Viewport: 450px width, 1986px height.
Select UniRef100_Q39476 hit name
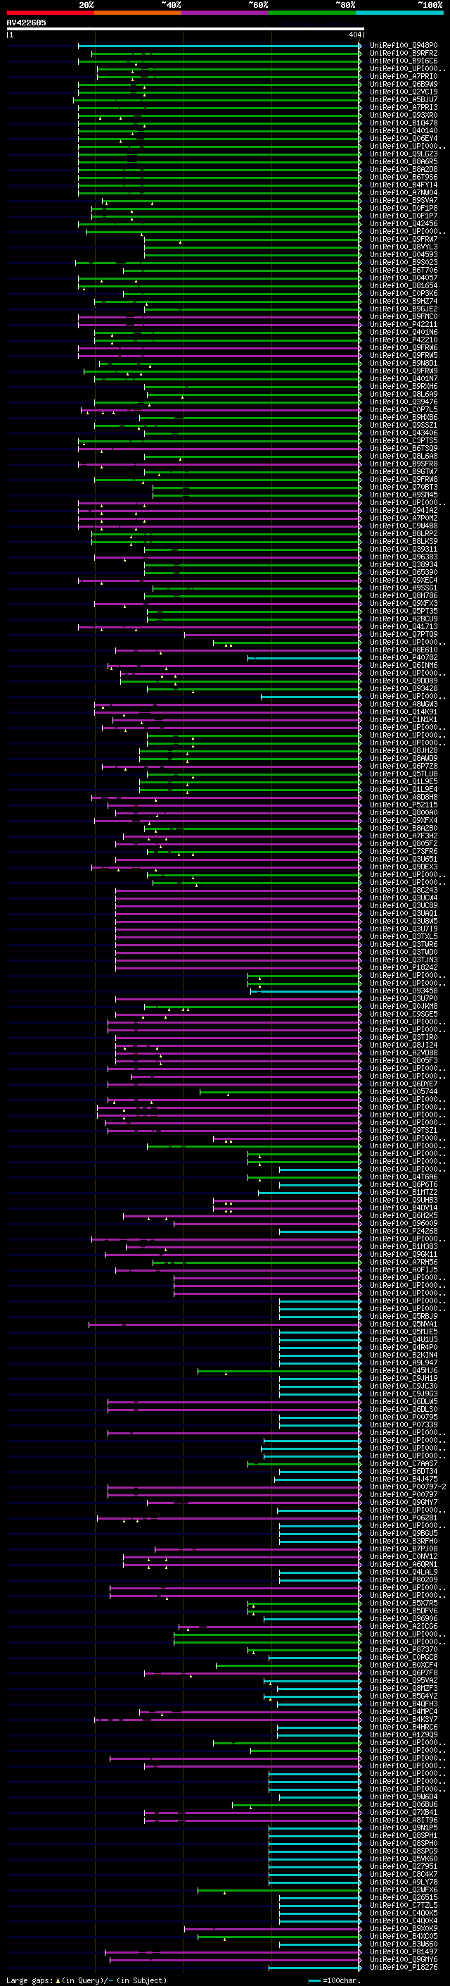tap(404, 402)
